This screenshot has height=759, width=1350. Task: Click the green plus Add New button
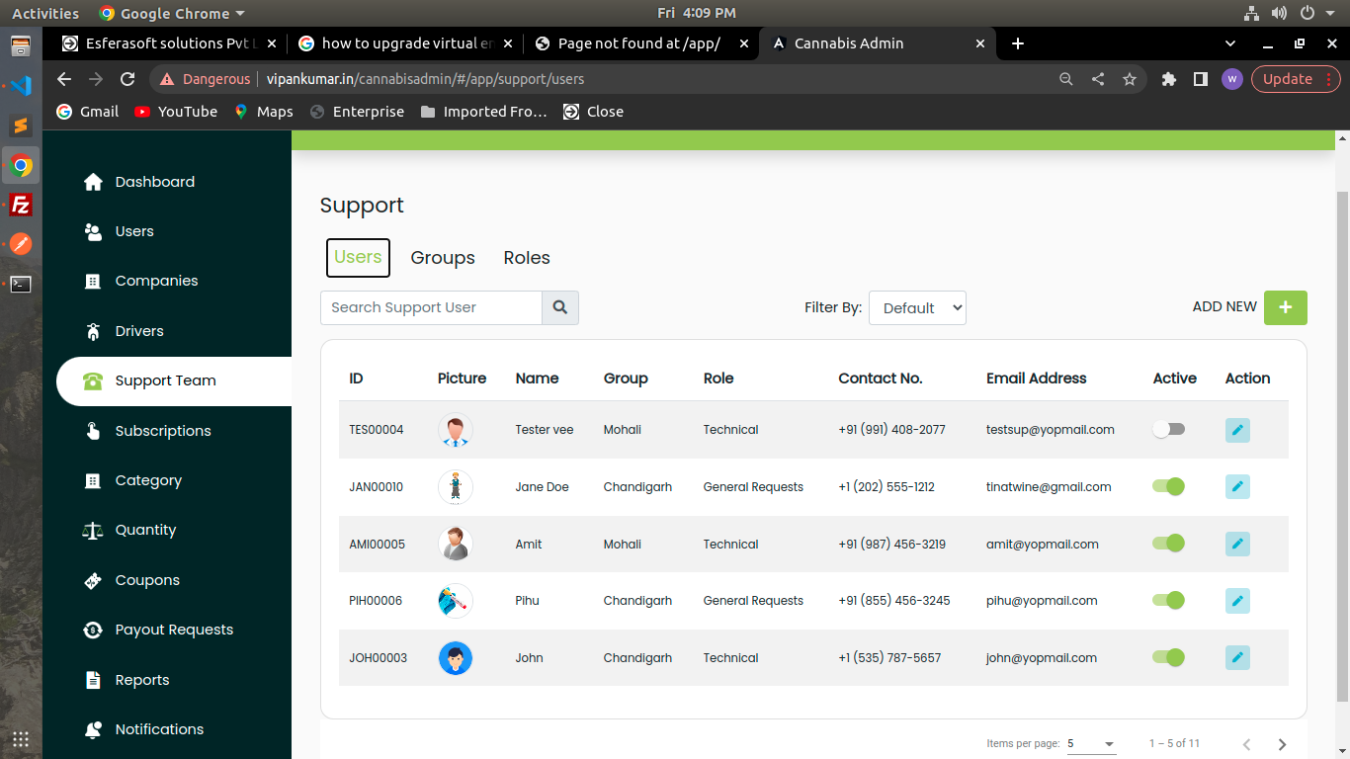point(1285,307)
